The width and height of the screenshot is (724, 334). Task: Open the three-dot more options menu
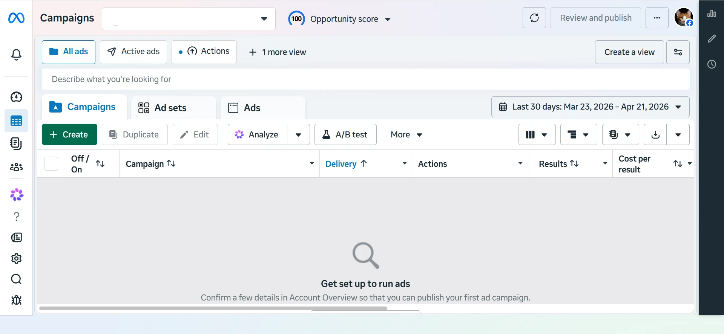pyautogui.click(x=657, y=18)
